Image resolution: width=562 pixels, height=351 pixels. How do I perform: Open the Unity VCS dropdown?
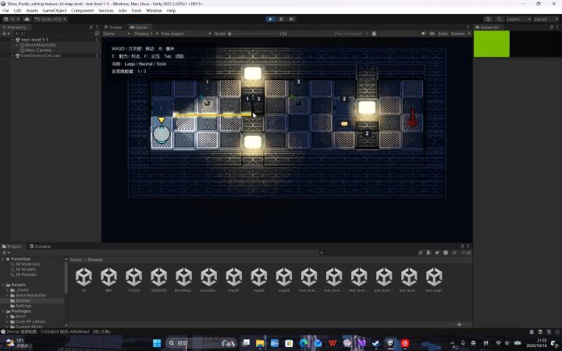[50, 19]
